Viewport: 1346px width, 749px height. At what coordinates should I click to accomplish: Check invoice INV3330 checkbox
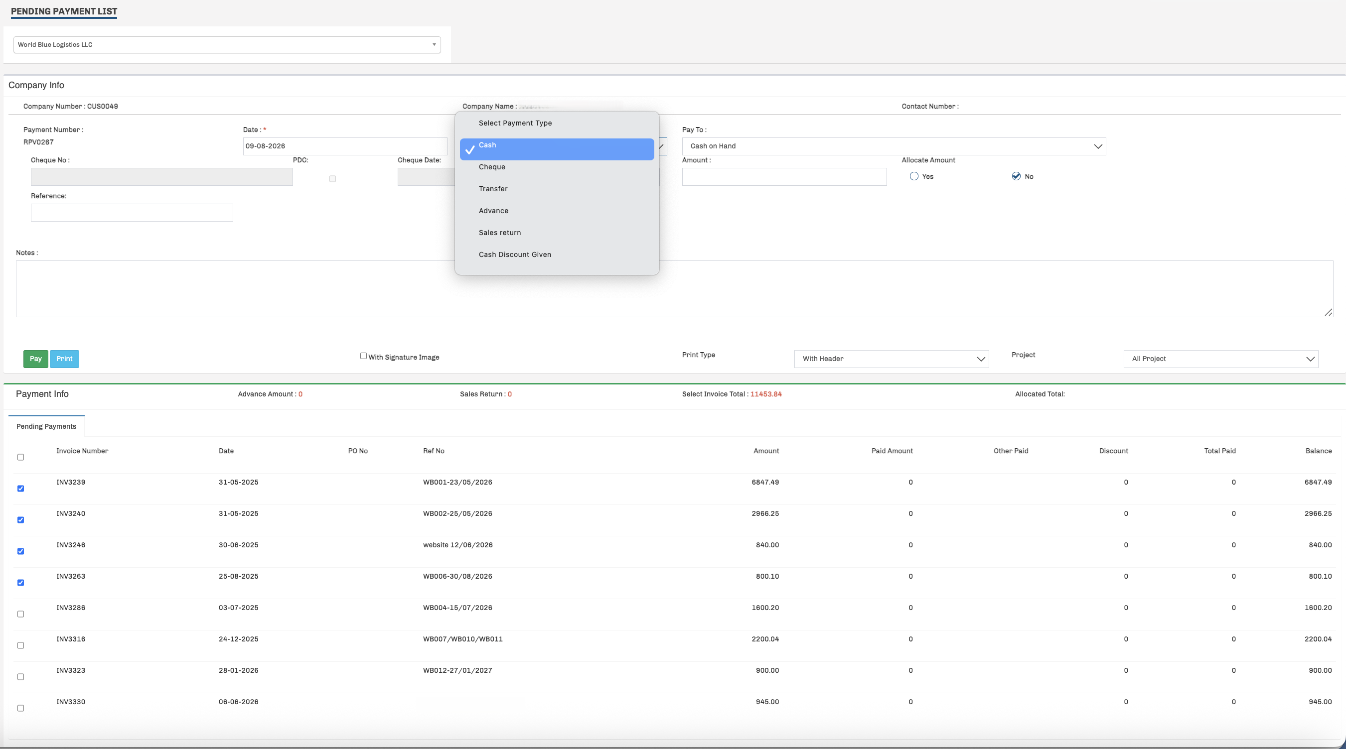21,708
